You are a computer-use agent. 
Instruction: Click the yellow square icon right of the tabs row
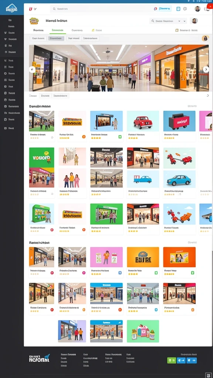point(177,30)
